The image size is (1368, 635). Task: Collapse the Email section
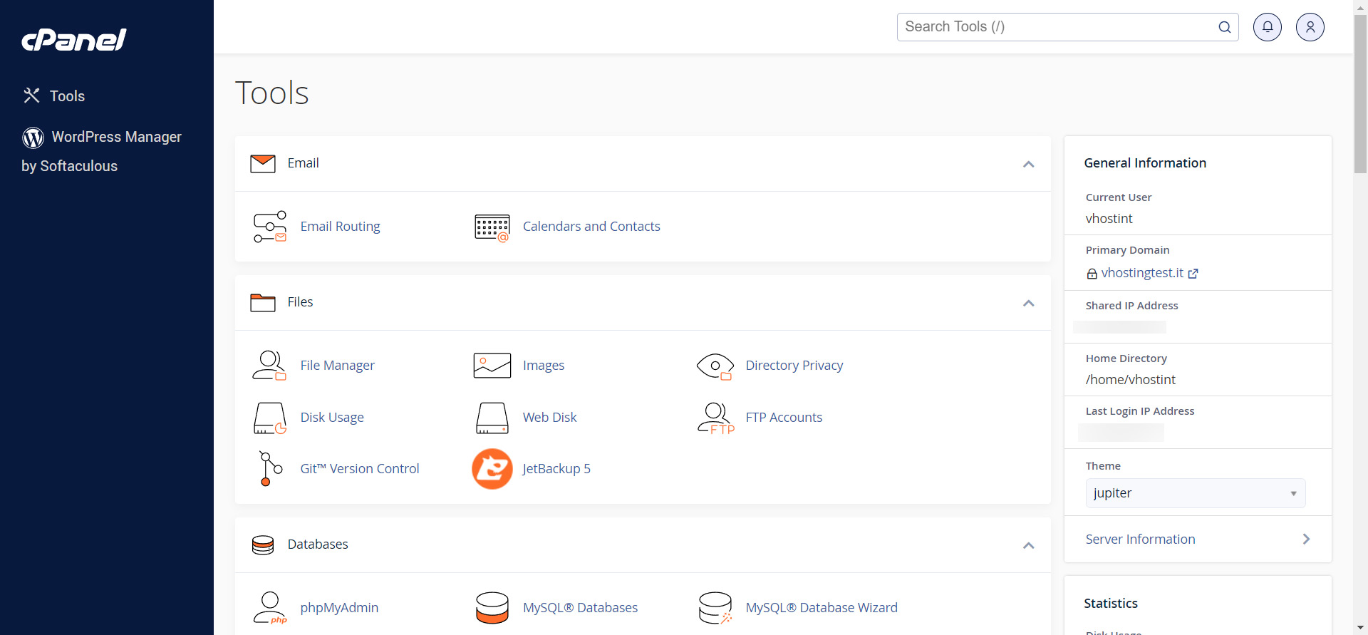(x=1028, y=164)
